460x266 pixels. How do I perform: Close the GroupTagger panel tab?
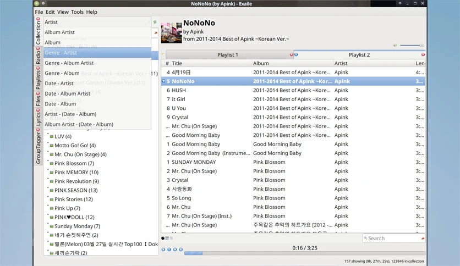(38, 130)
